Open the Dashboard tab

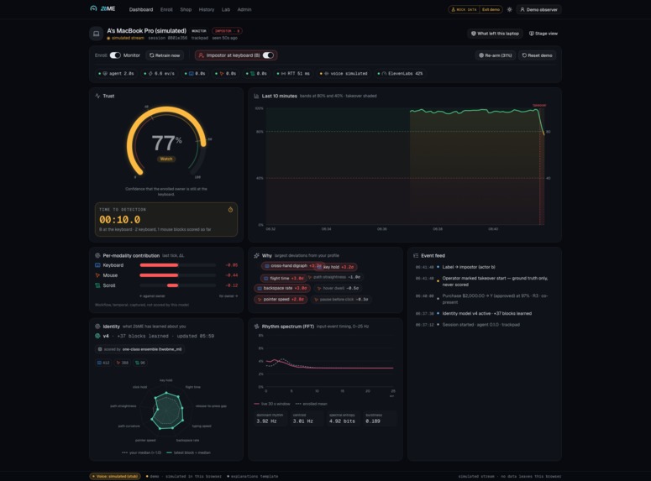141,9
